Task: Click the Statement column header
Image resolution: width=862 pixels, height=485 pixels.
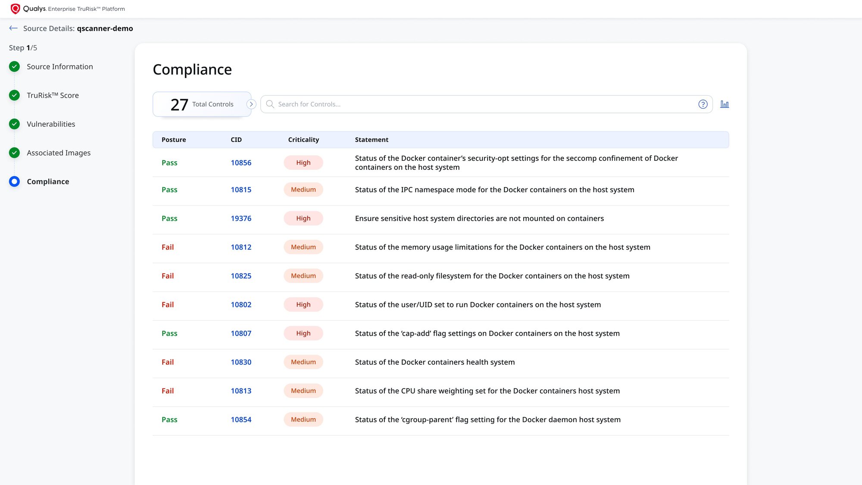Action: click(372, 140)
